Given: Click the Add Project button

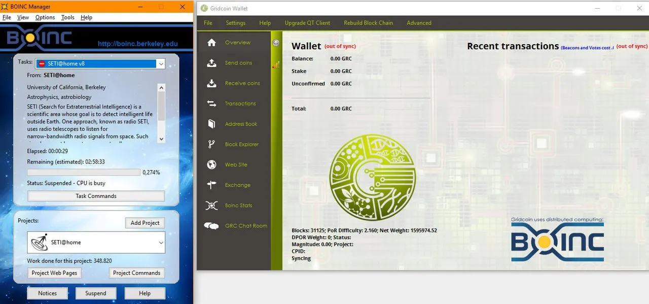Looking at the screenshot, I should (x=145, y=223).
